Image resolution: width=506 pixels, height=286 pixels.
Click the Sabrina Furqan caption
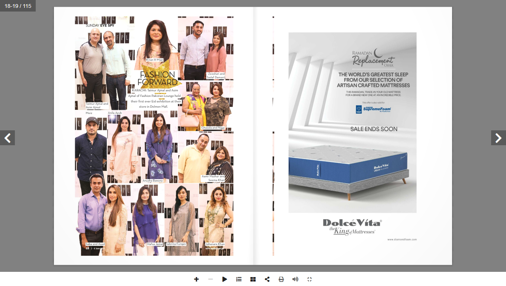click(x=176, y=244)
